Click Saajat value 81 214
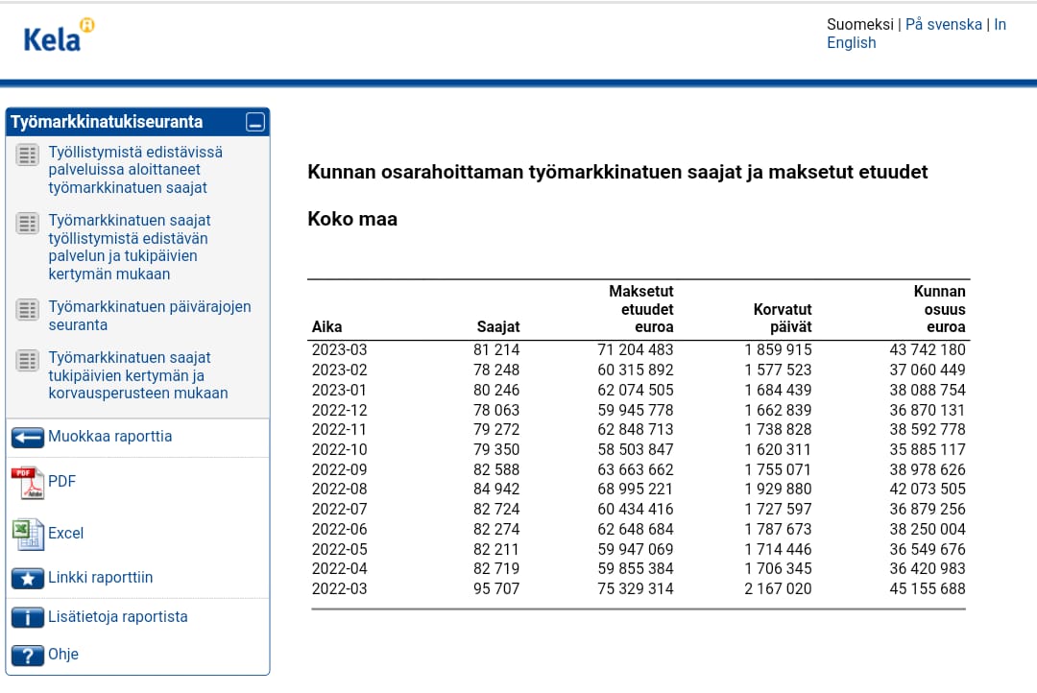 tap(496, 349)
